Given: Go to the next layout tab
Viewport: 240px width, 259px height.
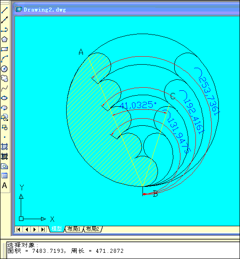Looking at the screenshot, I should pos(34,229).
